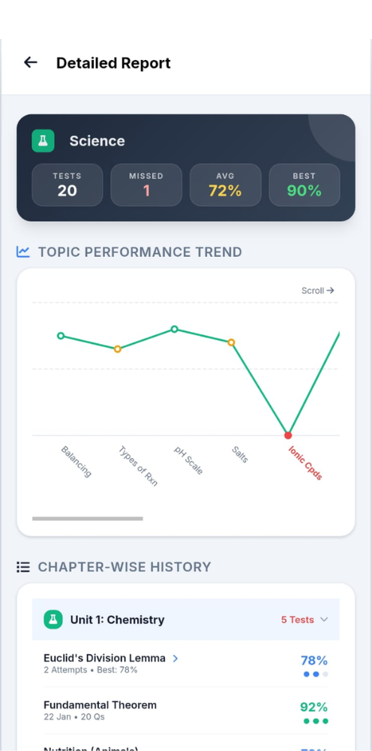Click the Unit 1 Chemistry flask icon

pos(53,620)
